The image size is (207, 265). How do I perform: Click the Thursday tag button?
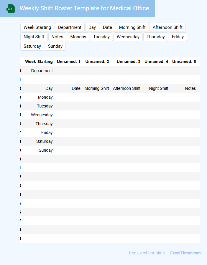tap(156, 37)
